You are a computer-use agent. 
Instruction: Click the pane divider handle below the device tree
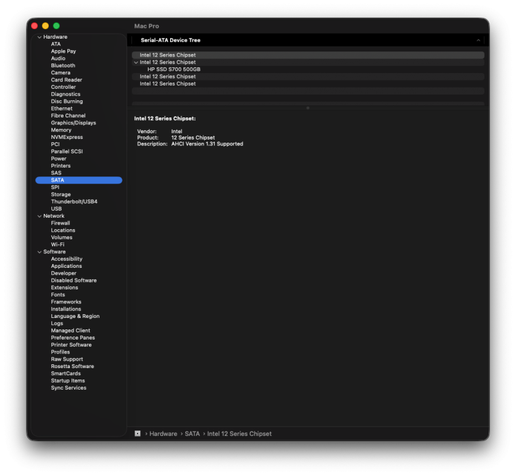click(308, 108)
